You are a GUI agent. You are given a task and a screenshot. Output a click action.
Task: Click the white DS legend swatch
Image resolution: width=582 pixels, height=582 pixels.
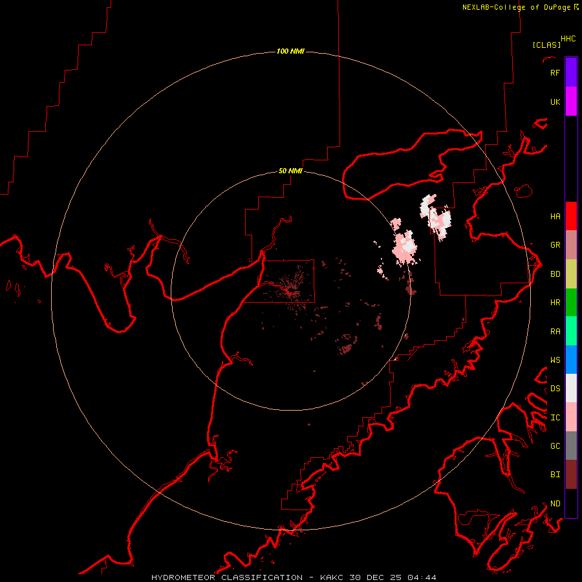click(x=571, y=388)
